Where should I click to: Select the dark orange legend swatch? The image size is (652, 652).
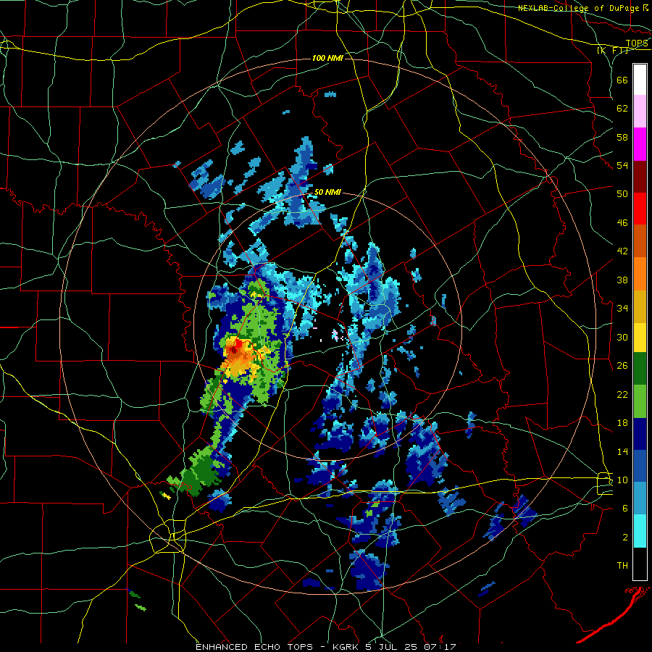[x=640, y=241]
